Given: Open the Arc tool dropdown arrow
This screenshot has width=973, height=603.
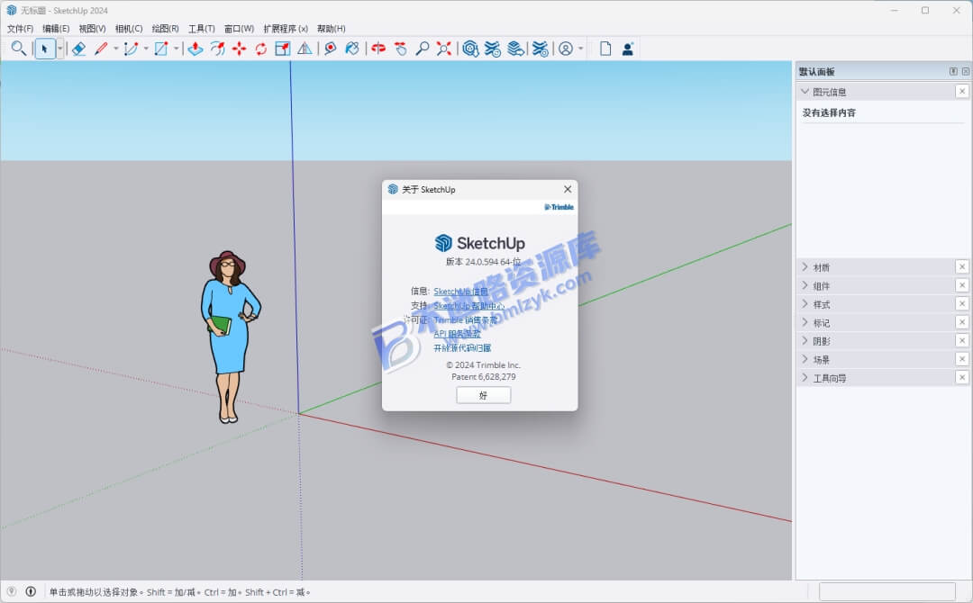Looking at the screenshot, I should pyautogui.click(x=146, y=49).
